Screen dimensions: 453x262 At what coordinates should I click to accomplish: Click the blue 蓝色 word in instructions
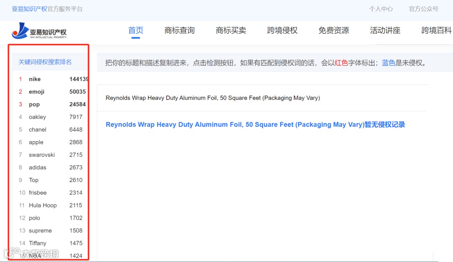(x=388, y=62)
